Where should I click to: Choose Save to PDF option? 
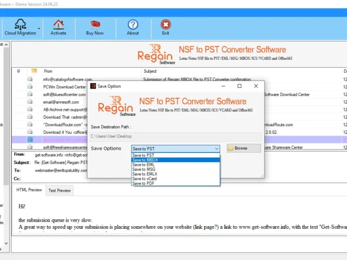176,183
